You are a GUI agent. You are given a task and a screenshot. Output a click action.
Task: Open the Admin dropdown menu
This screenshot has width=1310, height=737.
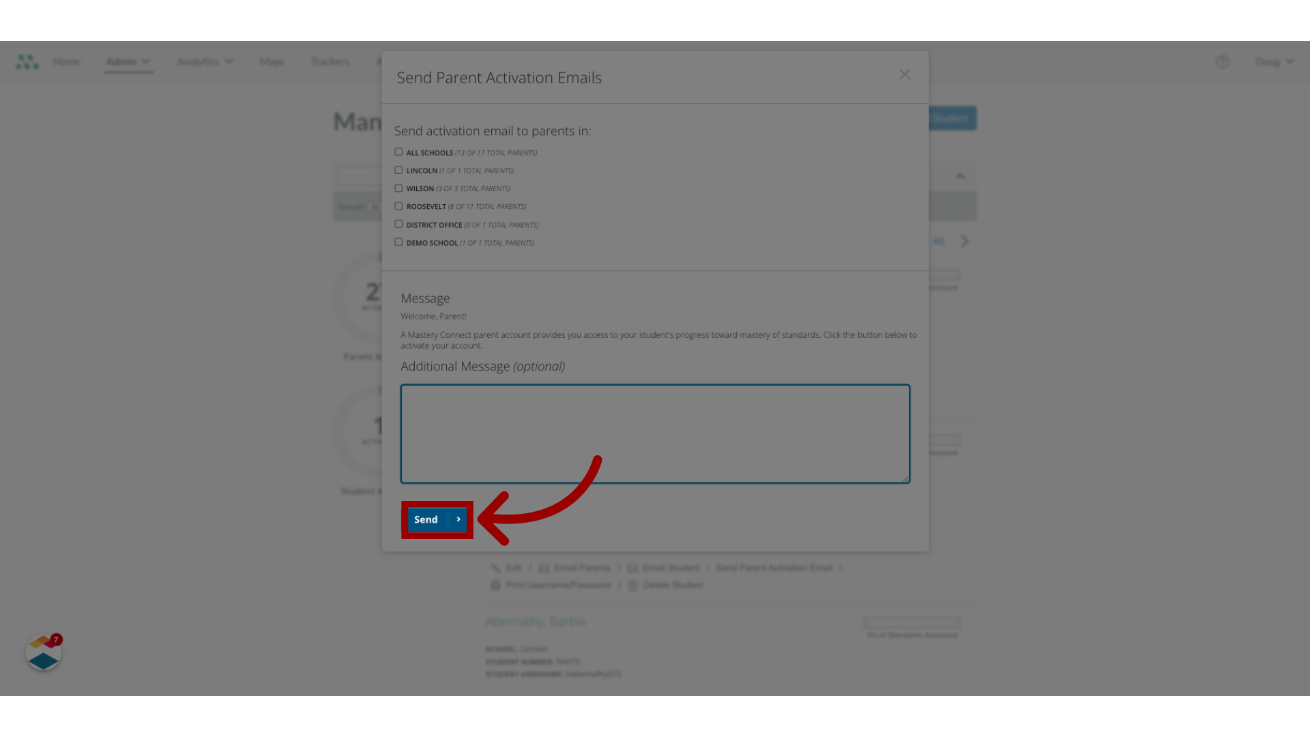(x=127, y=61)
